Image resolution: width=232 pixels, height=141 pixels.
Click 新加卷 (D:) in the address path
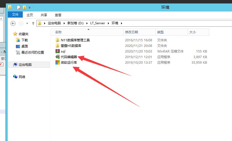point(75,23)
